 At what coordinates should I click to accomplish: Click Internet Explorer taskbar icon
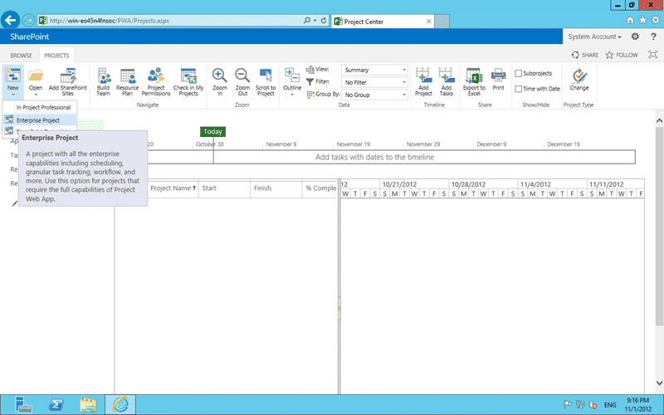[x=120, y=405]
